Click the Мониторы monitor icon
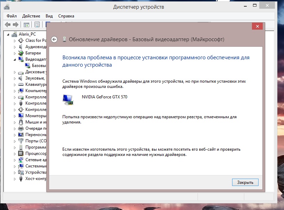284x210 pixels. pyautogui.click(x=21, y=116)
